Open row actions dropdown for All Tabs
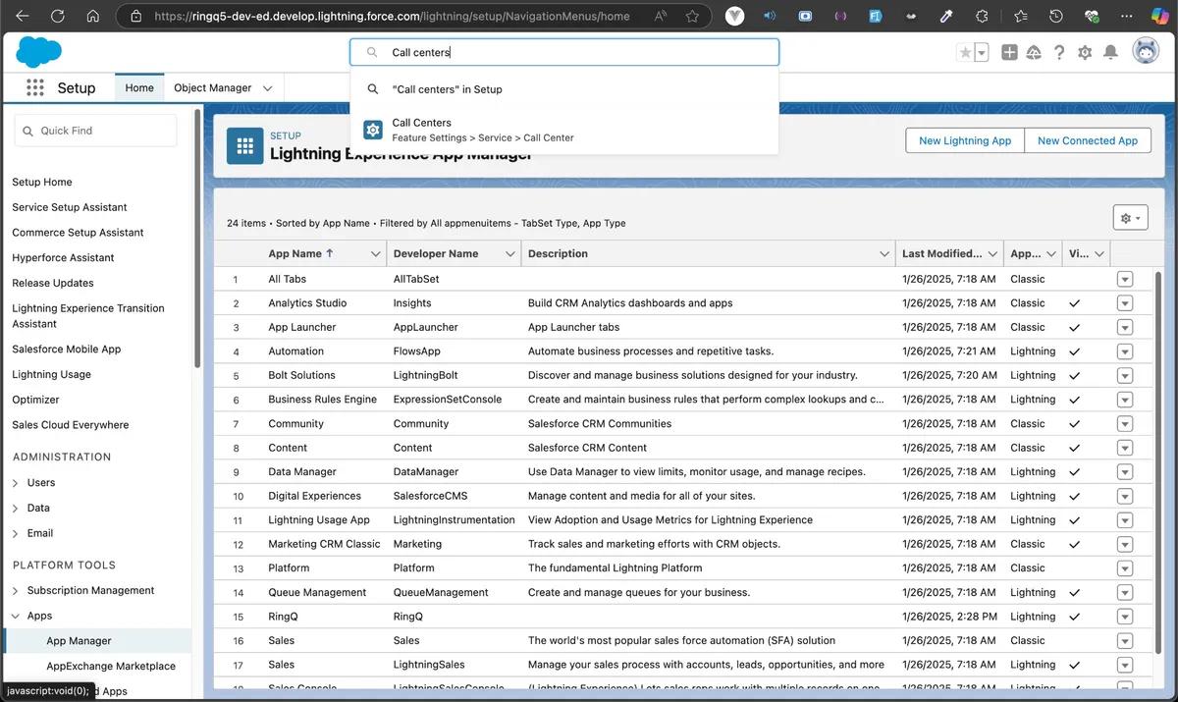Screen dimensions: 1178x702 tap(1125, 280)
